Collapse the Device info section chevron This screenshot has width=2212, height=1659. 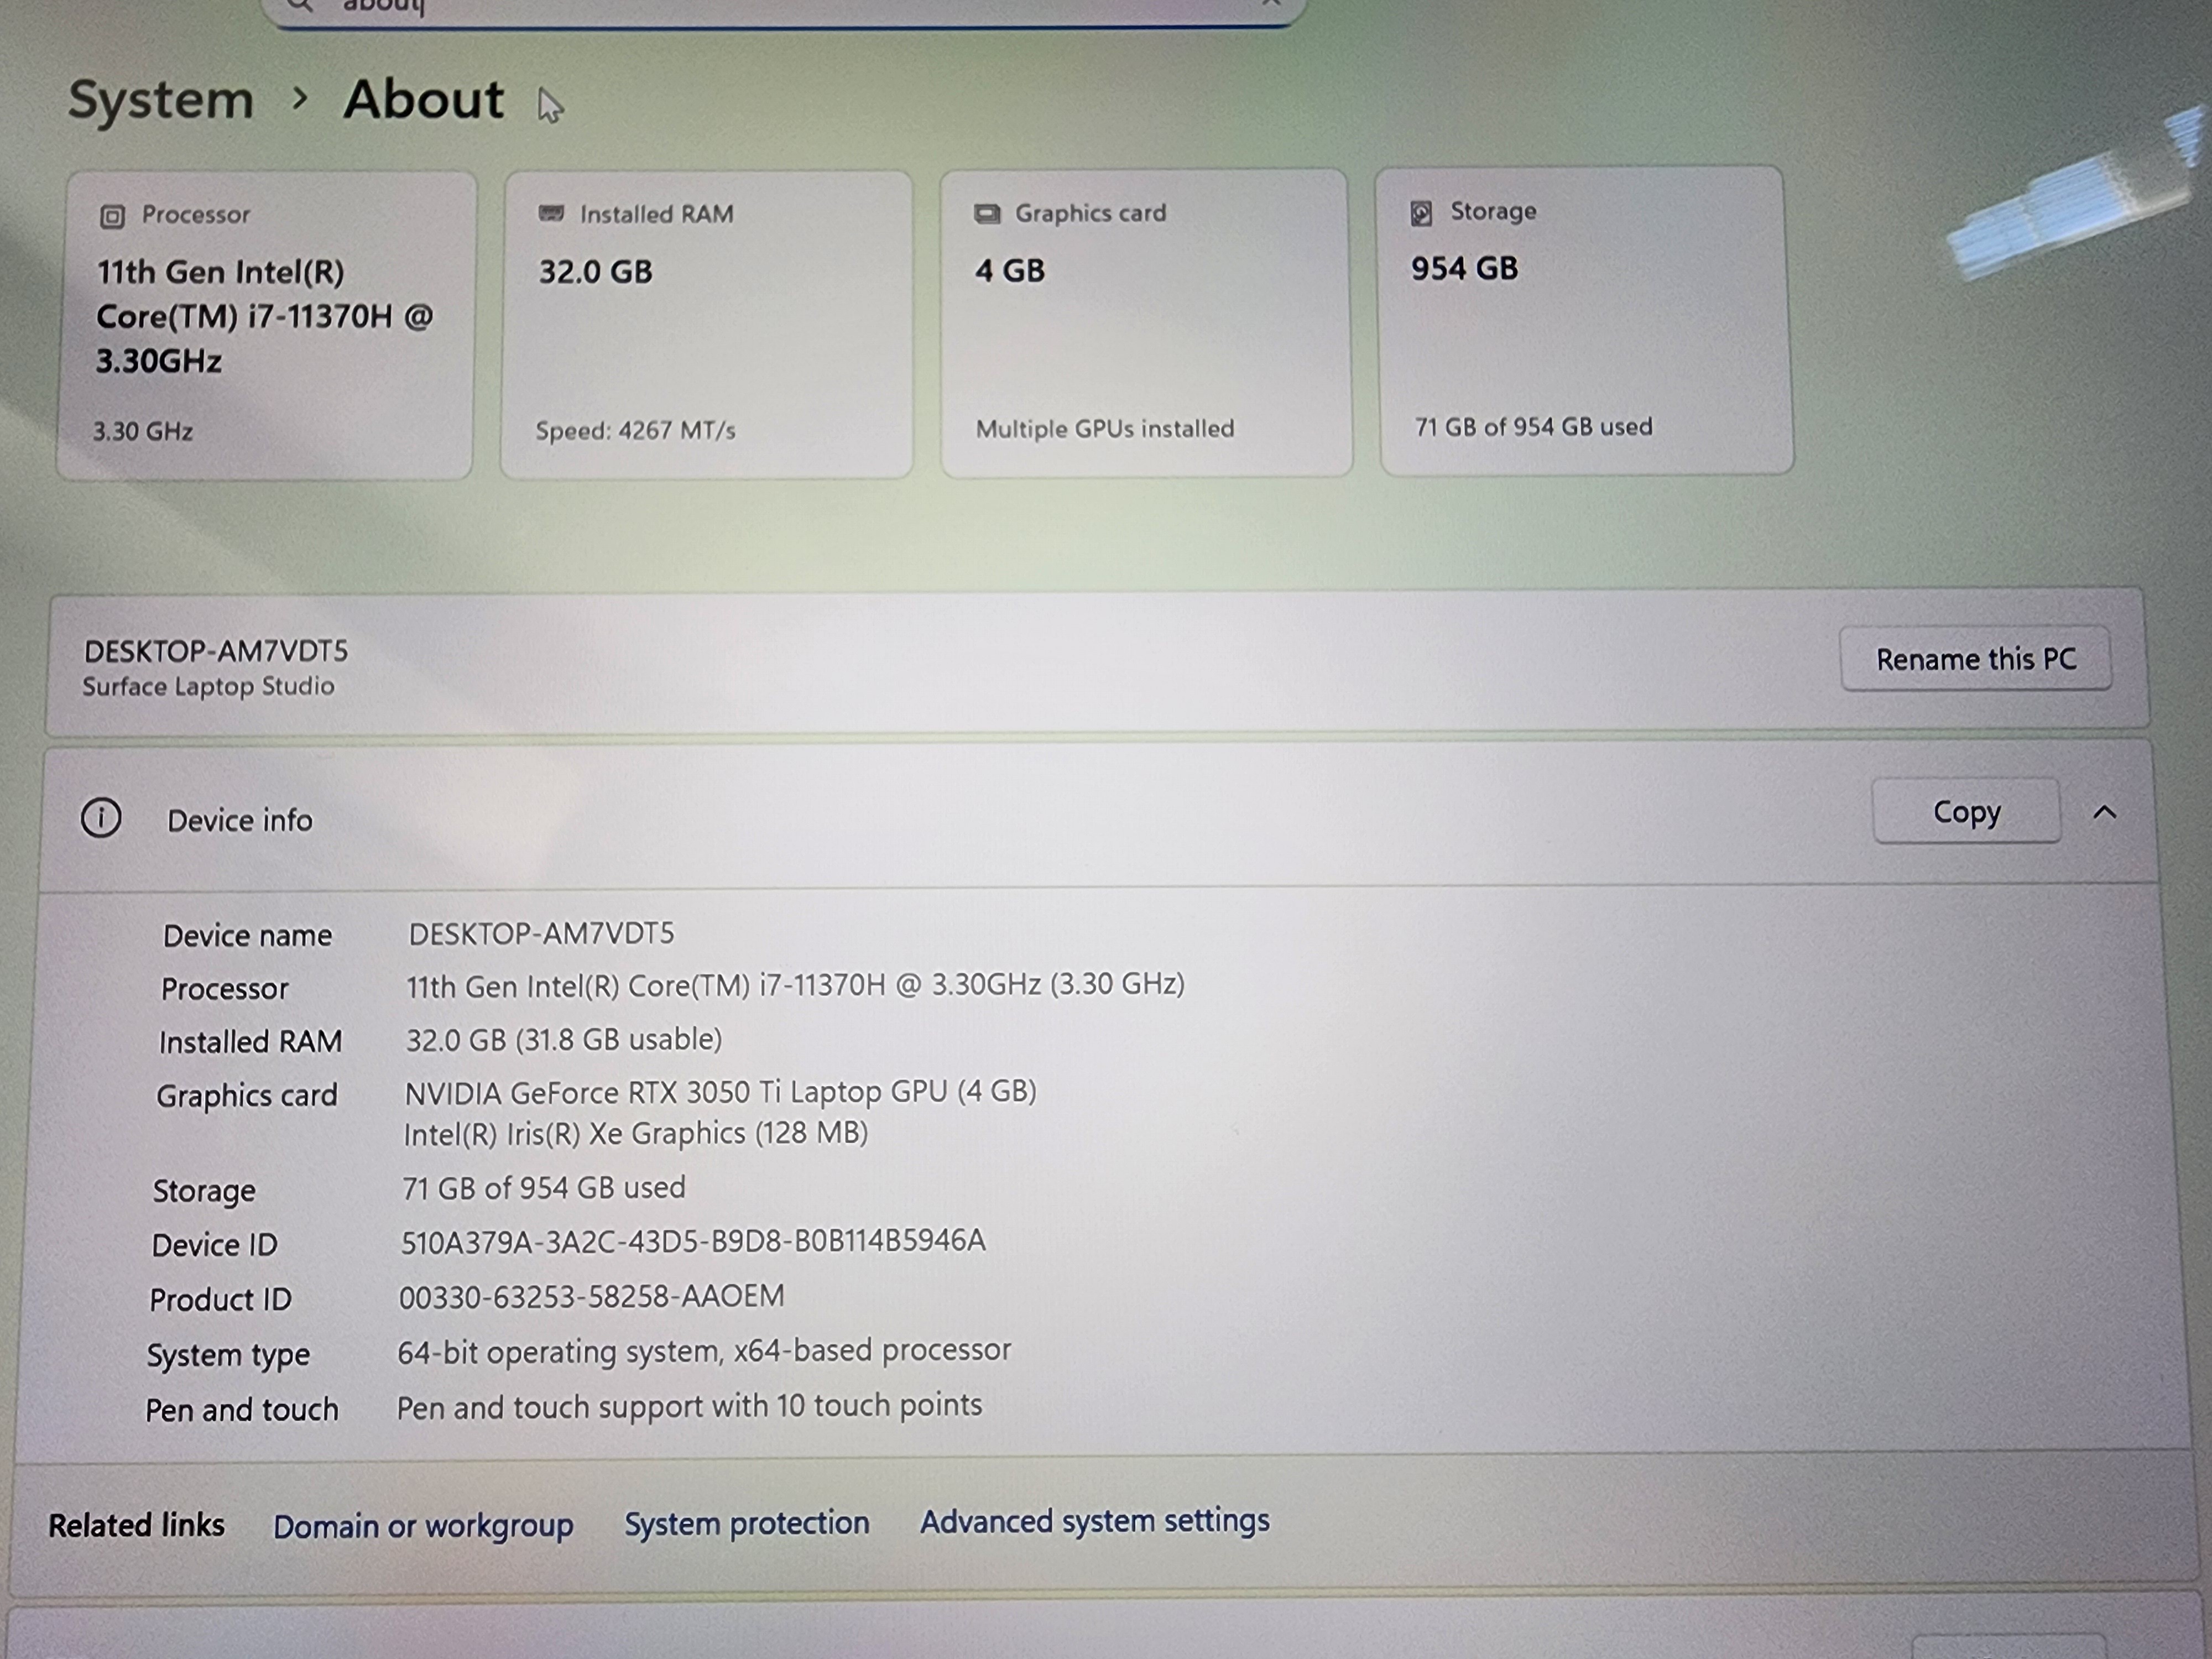click(2104, 812)
